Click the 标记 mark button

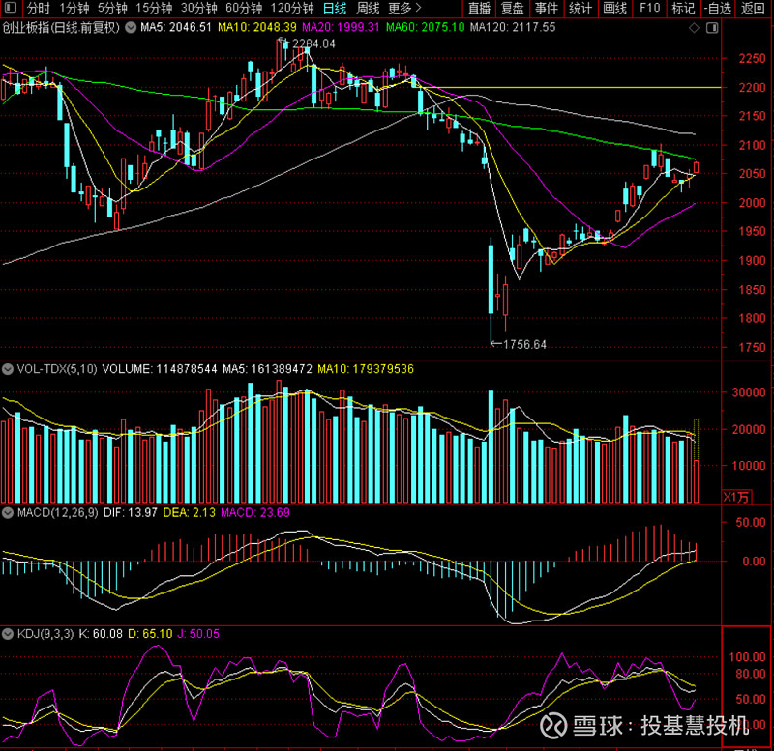[x=683, y=8]
